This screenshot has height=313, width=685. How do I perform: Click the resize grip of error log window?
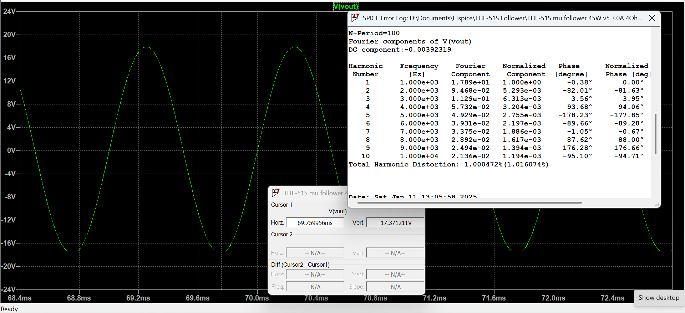[x=657, y=205]
